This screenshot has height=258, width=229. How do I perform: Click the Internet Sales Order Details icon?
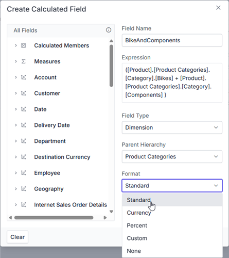24,205
